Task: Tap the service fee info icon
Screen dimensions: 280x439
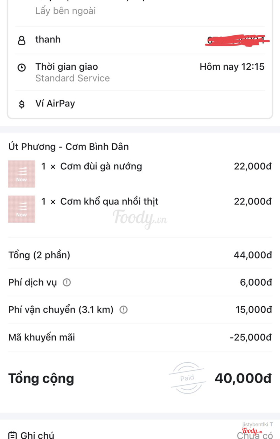Action: pos(66,283)
